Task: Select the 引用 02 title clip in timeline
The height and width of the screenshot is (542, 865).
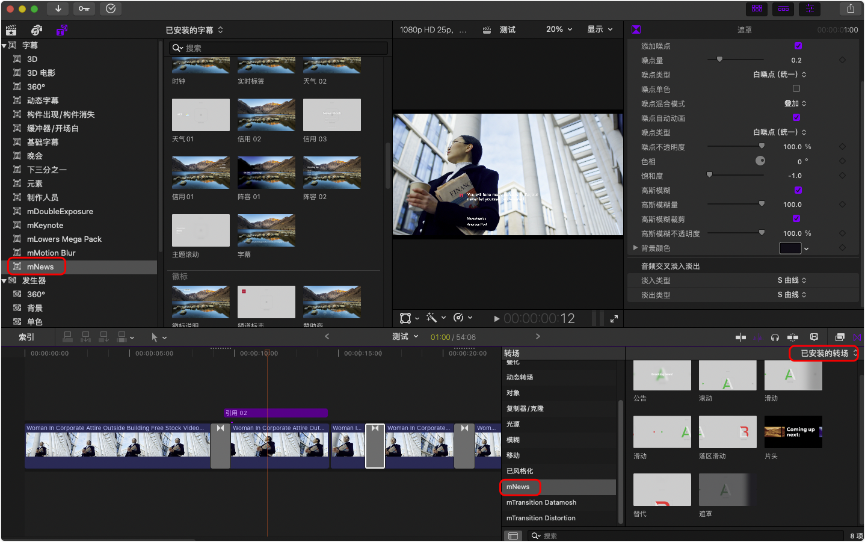Action: 276,413
